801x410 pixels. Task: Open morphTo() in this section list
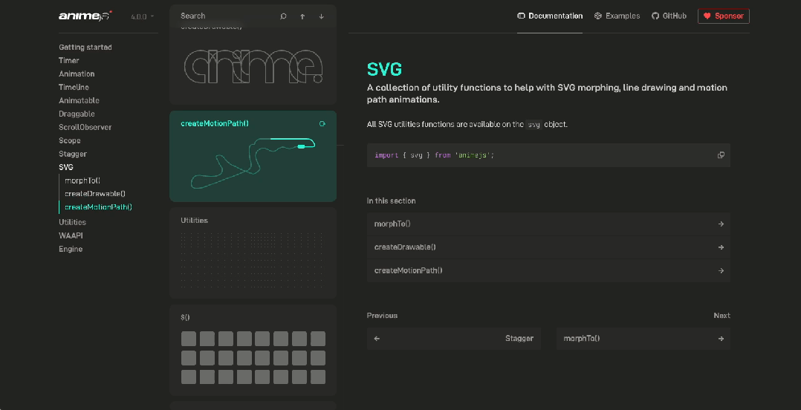[x=548, y=224]
